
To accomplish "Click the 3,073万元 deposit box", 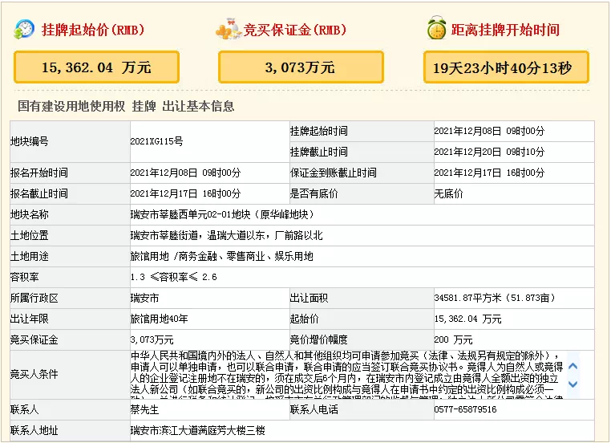I will click(301, 67).
